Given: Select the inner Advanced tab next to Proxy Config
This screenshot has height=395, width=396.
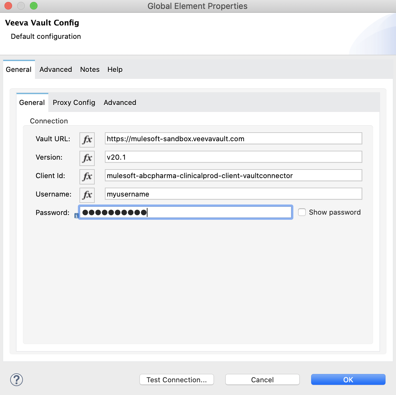Looking at the screenshot, I should pyautogui.click(x=120, y=102).
